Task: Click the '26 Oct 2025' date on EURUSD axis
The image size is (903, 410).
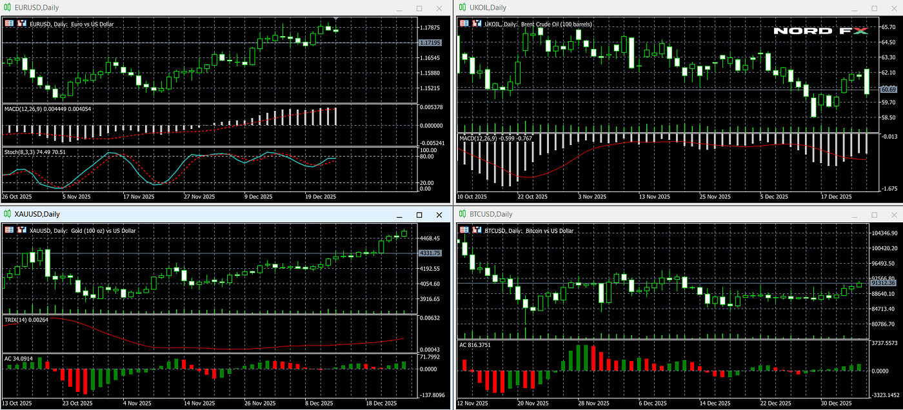Action: [x=16, y=197]
